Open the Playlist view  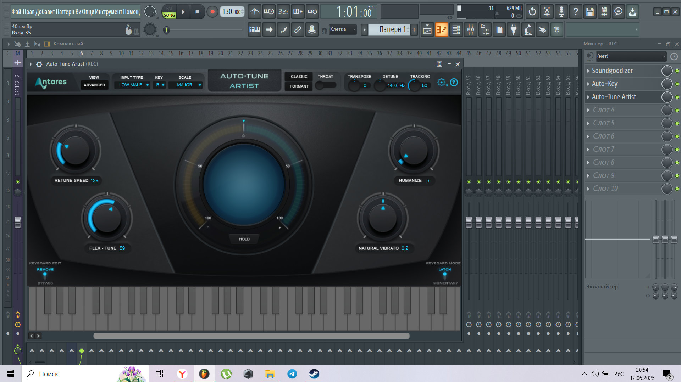click(427, 30)
